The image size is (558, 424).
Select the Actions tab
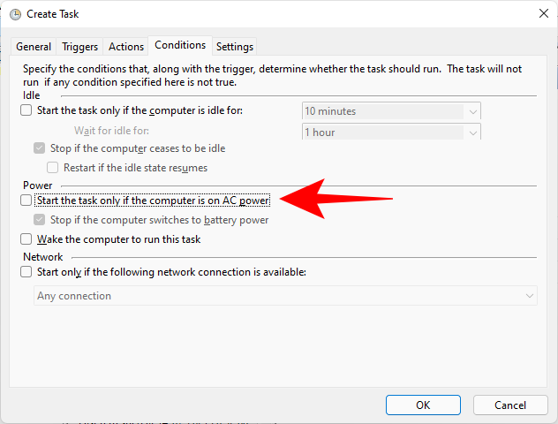pyautogui.click(x=125, y=47)
